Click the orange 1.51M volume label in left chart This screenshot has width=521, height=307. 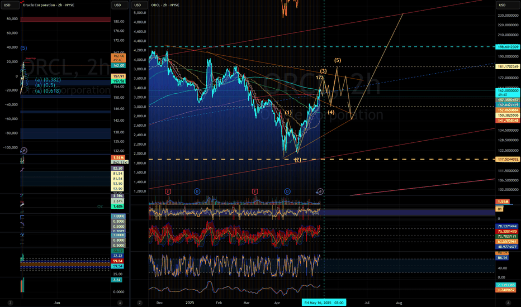pyautogui.click(x=118, y=157)
